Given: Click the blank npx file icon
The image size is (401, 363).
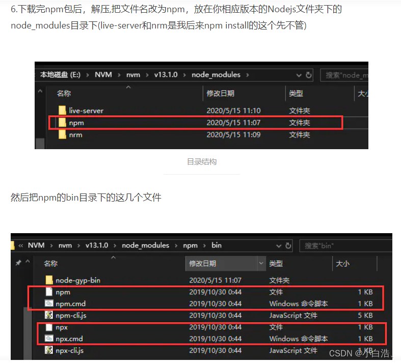Looking at the screenshot, I should tap(49, 327).
